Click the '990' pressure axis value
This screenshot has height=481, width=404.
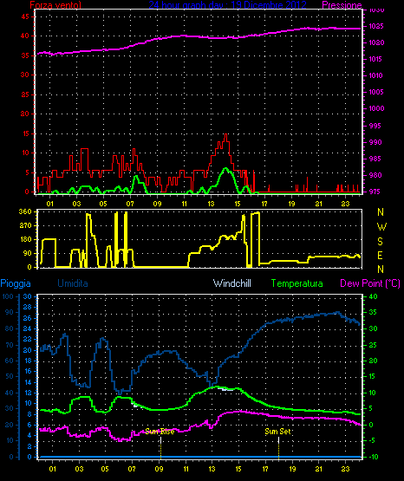pos(375,142)
